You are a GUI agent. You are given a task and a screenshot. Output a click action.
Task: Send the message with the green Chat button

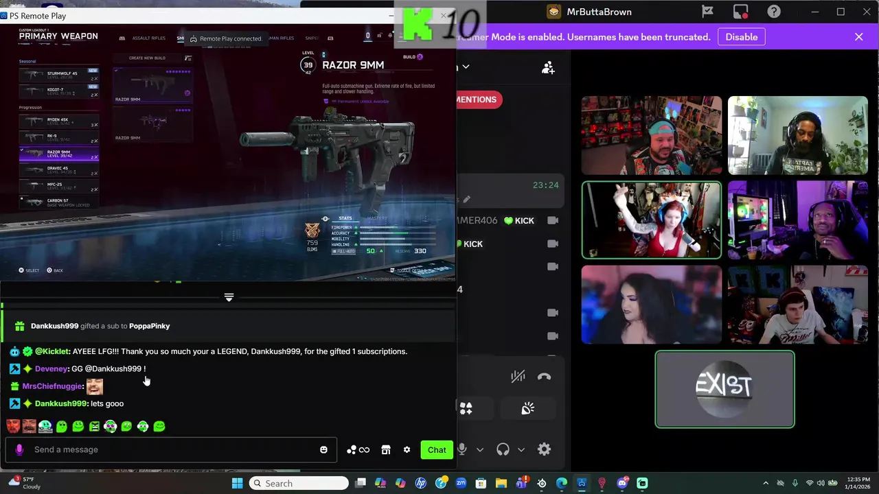coord(437,449)
